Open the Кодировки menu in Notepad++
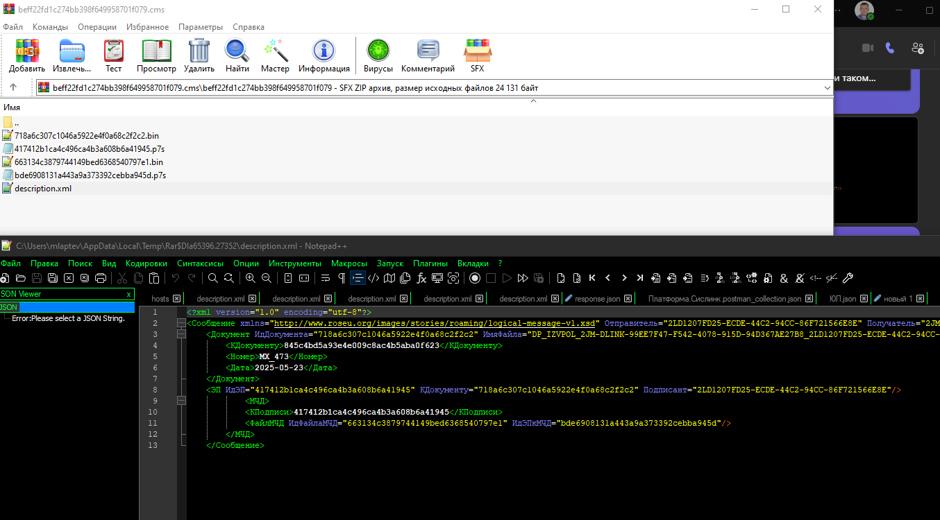 click(146, 263)
